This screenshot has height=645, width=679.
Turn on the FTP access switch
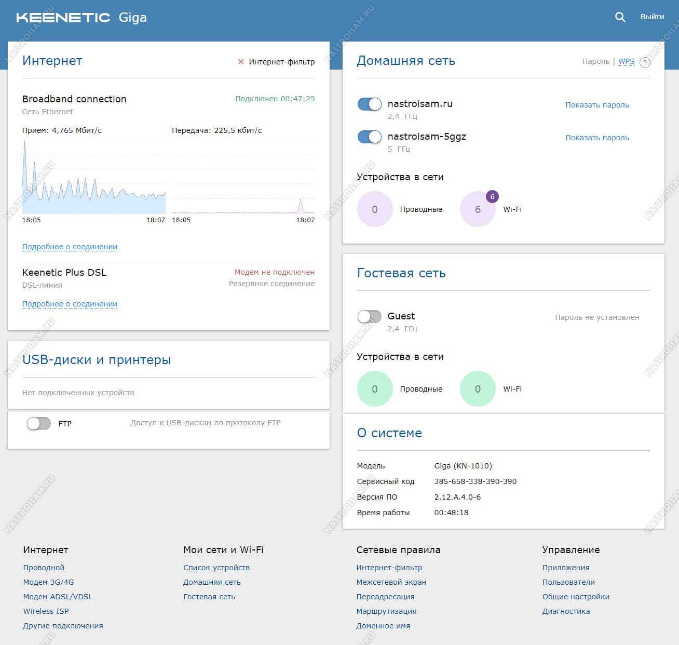(39, 424)
